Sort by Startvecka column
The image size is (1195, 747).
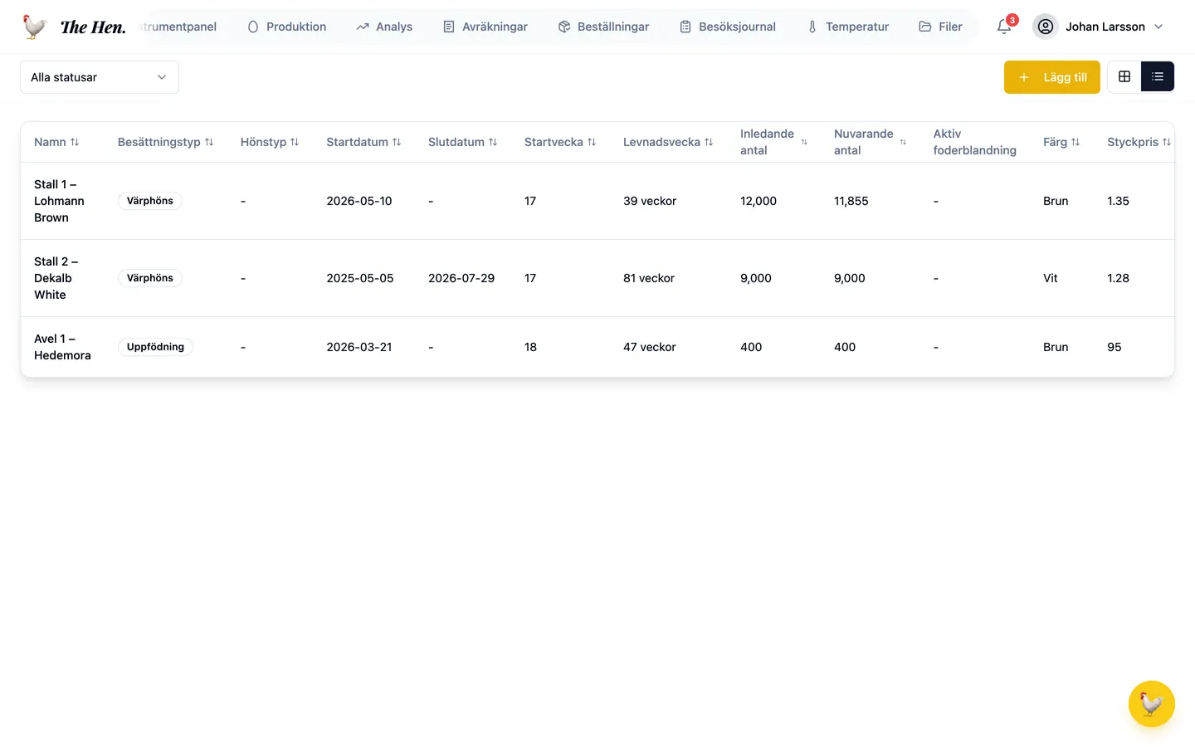coord(560,142)
